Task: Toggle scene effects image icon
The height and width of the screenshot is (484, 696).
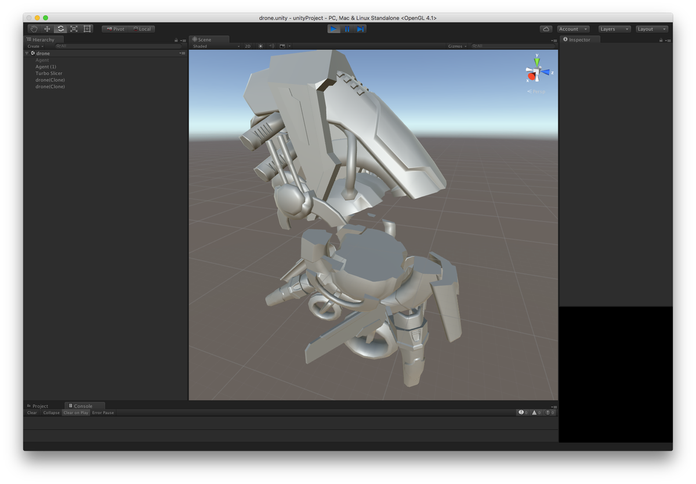Action: click(282, 46)
